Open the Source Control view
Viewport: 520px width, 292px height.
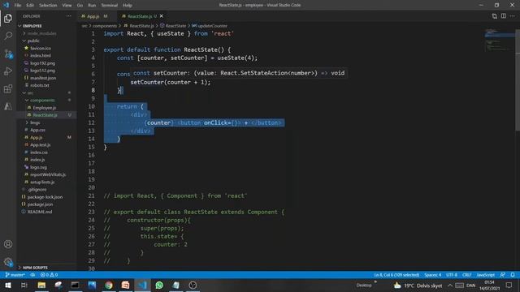[8, 54]
